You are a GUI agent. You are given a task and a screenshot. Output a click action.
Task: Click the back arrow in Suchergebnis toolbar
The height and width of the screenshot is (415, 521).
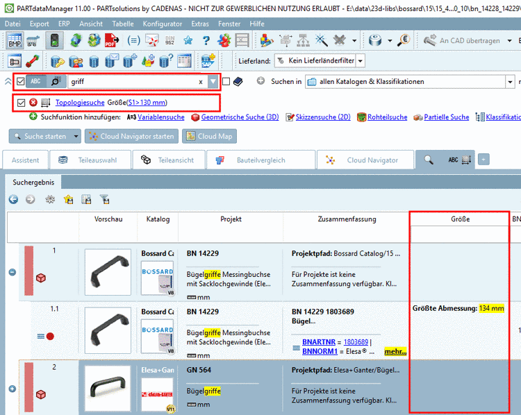[13, 199]
